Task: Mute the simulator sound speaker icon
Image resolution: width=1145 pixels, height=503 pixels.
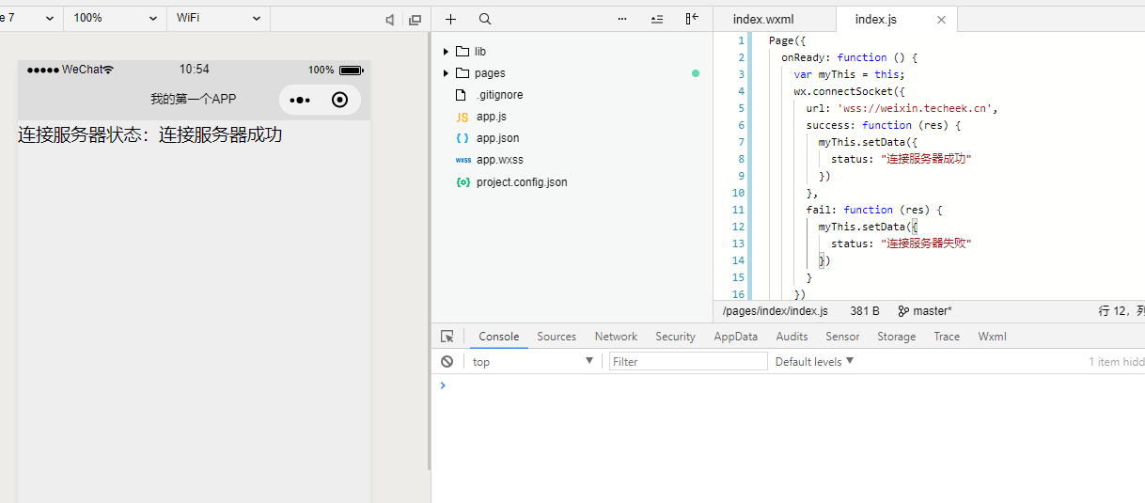Action: (390, 19)
